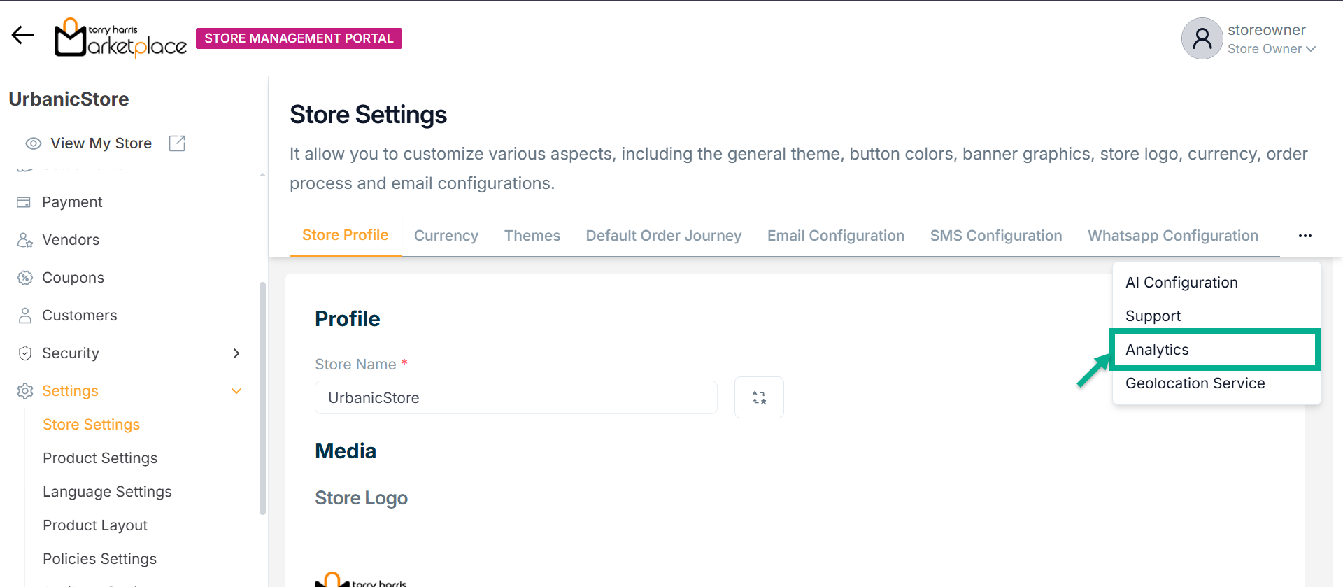
Task: Click the sidebar vertical scrollbar
Action: (x=262, y=397)
